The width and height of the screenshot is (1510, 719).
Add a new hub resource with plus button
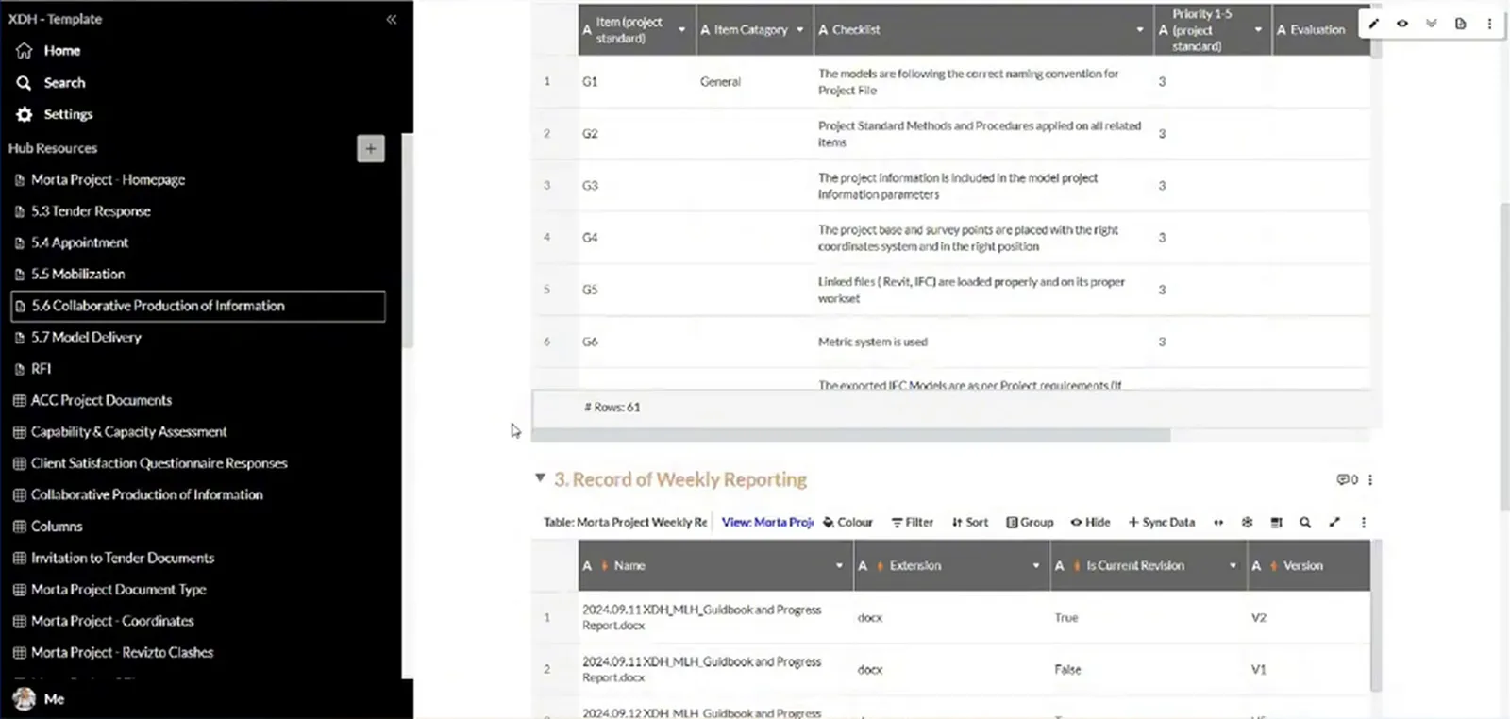[x=371, y=148]
